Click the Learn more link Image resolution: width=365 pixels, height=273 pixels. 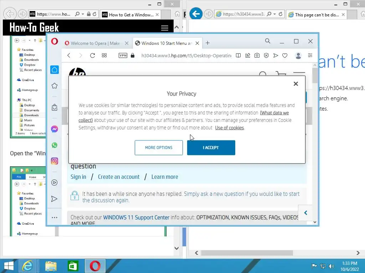(x=165, y=177)
